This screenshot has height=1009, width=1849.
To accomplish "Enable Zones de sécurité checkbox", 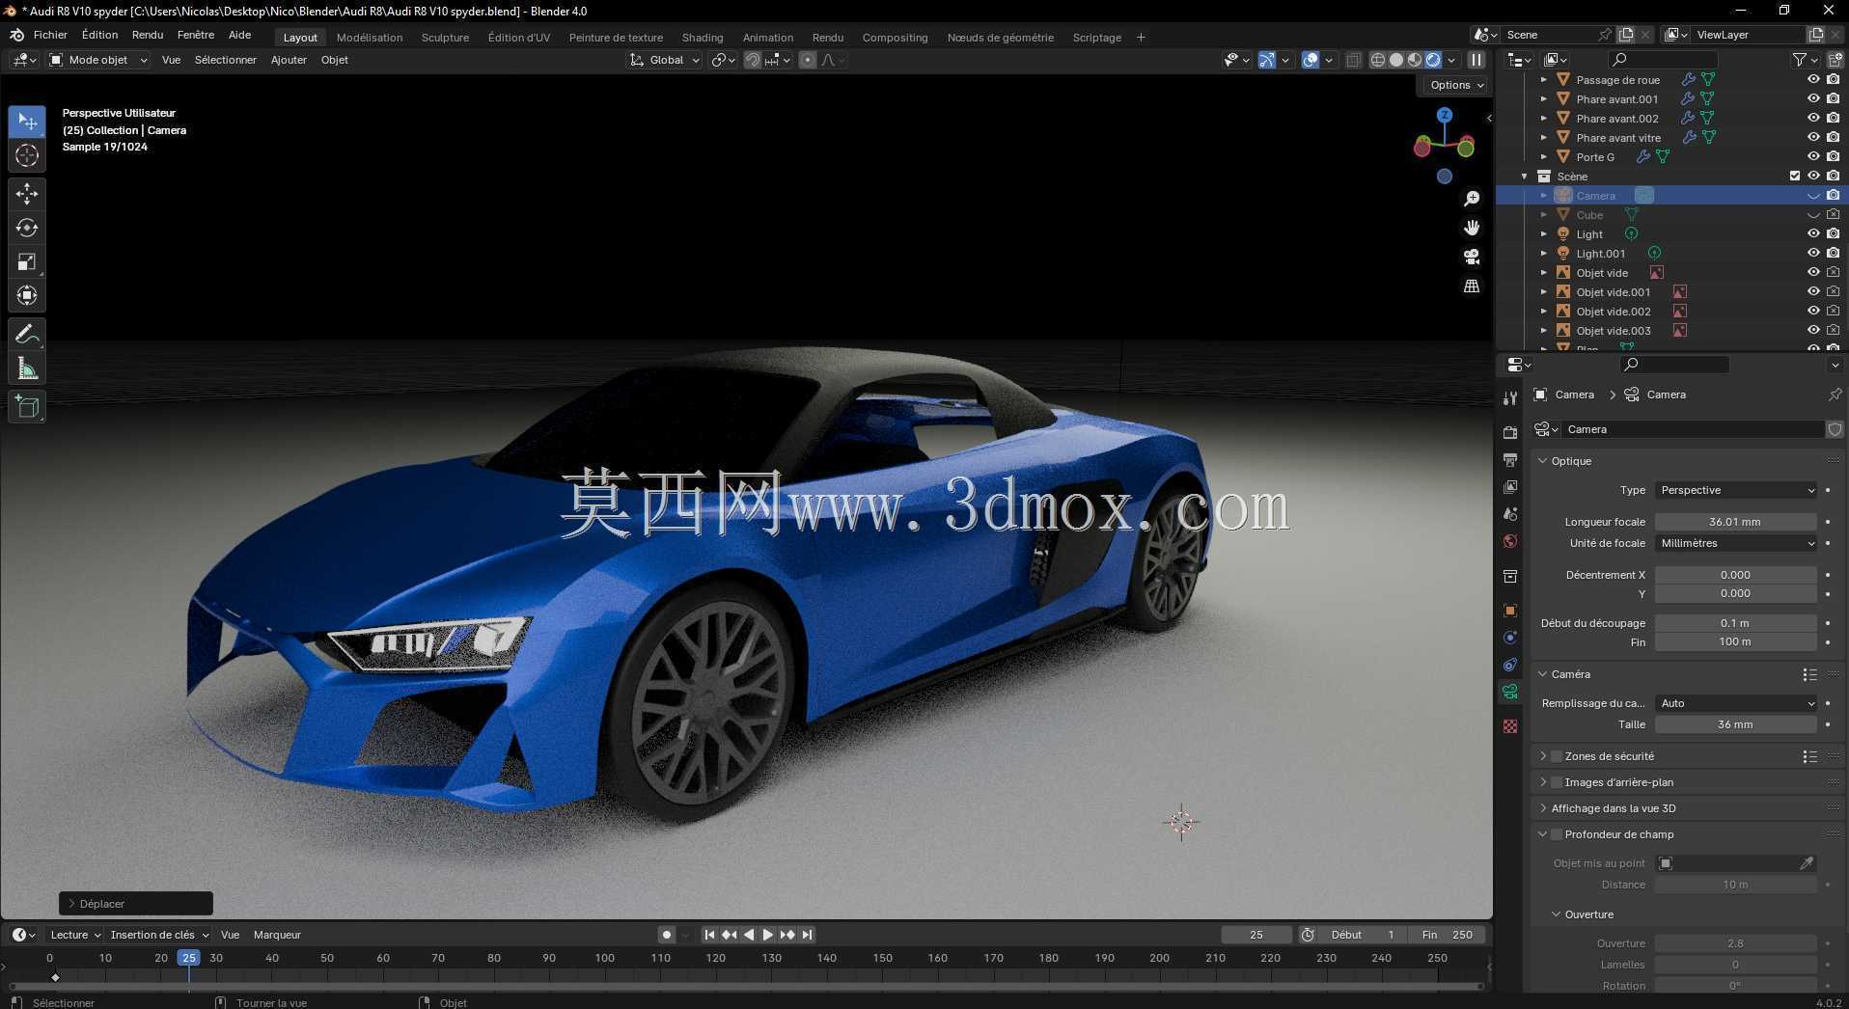I will [x=1557, y=756].
